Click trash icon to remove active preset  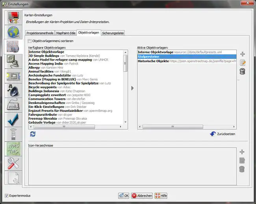coord(242,71)
